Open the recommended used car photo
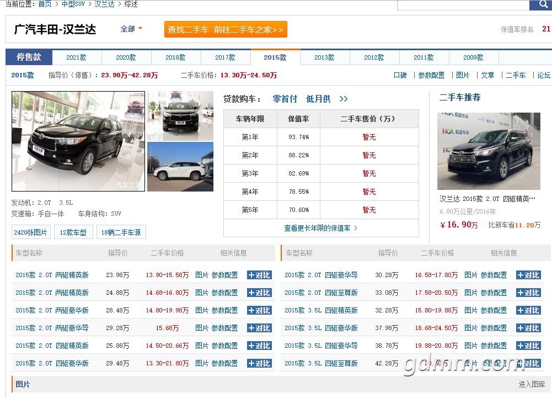552x398 pixels. pos(489,151)
